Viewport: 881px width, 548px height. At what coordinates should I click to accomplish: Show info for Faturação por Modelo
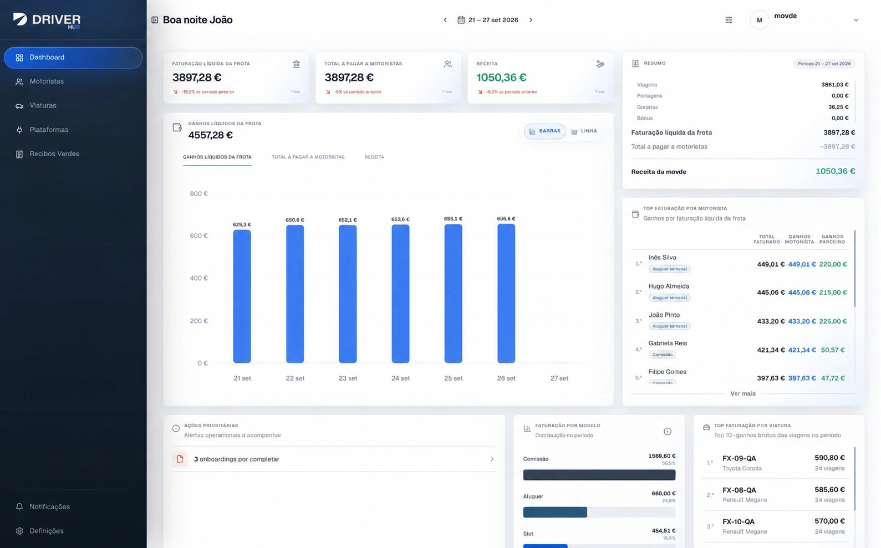[x=668, y=432]
